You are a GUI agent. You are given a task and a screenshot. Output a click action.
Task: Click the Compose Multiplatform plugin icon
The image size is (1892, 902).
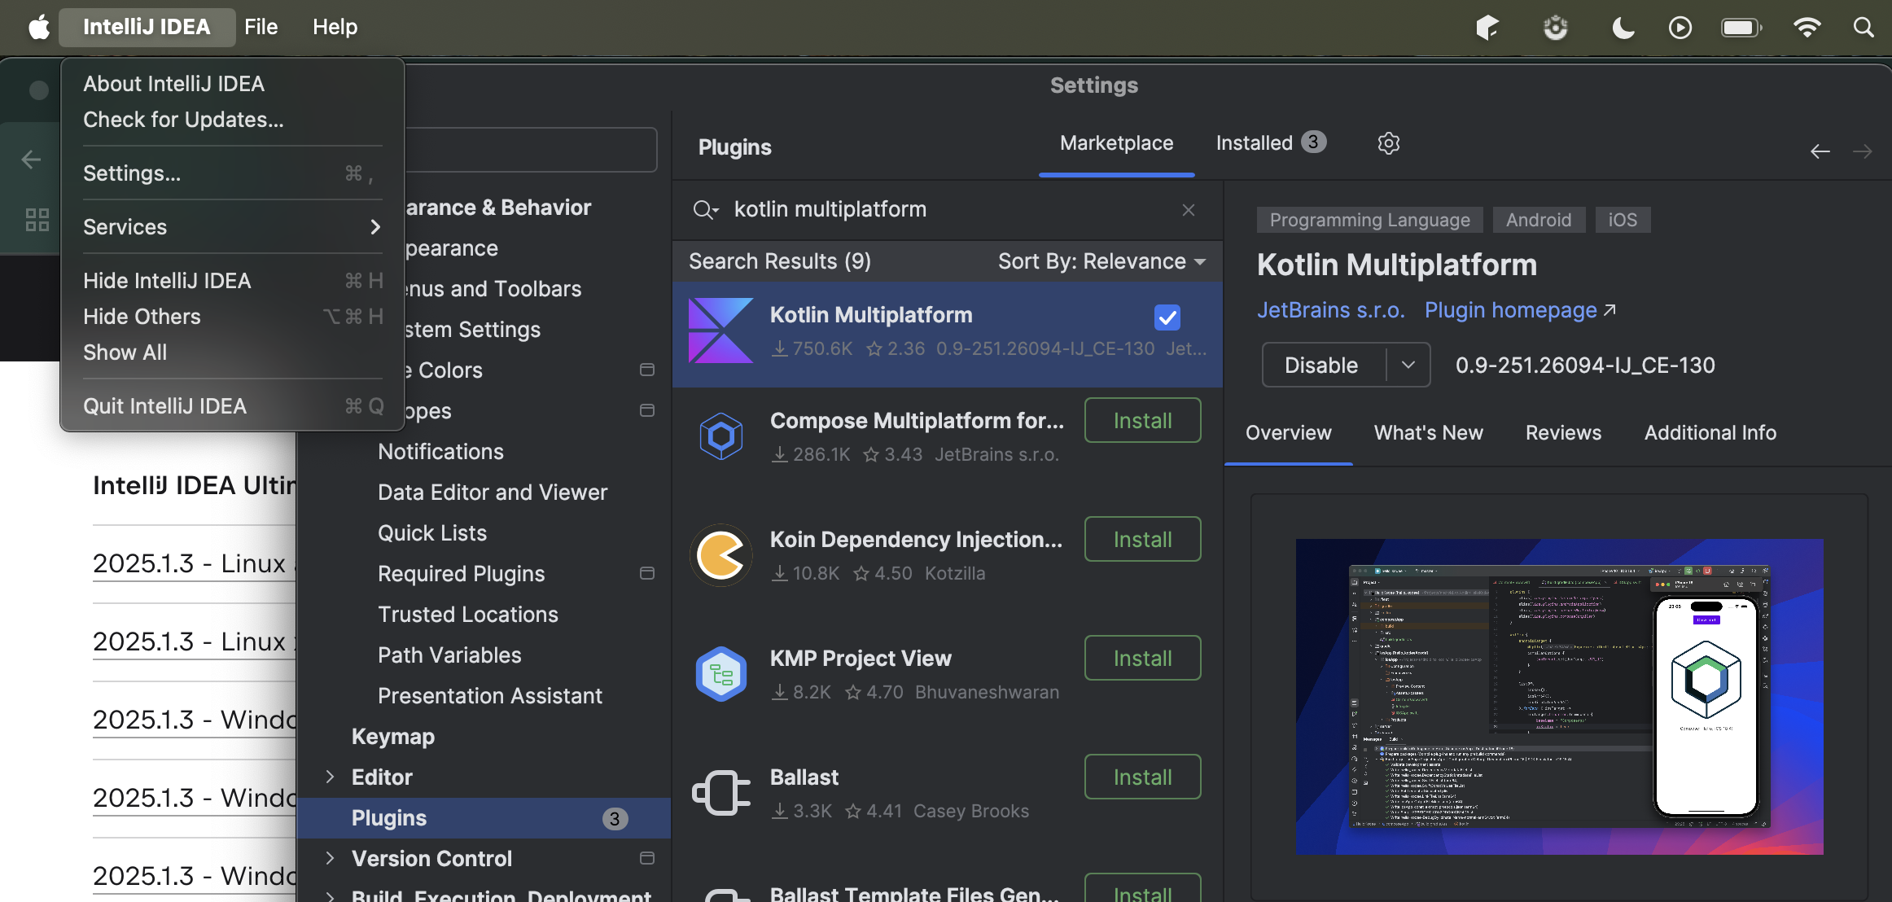pyautogui.click(x=720, y=436)
